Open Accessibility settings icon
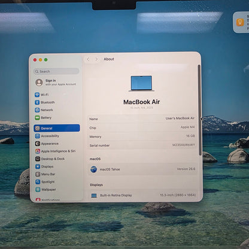The height and width of the screenshot is (249, 249). [x=38, y=136]
